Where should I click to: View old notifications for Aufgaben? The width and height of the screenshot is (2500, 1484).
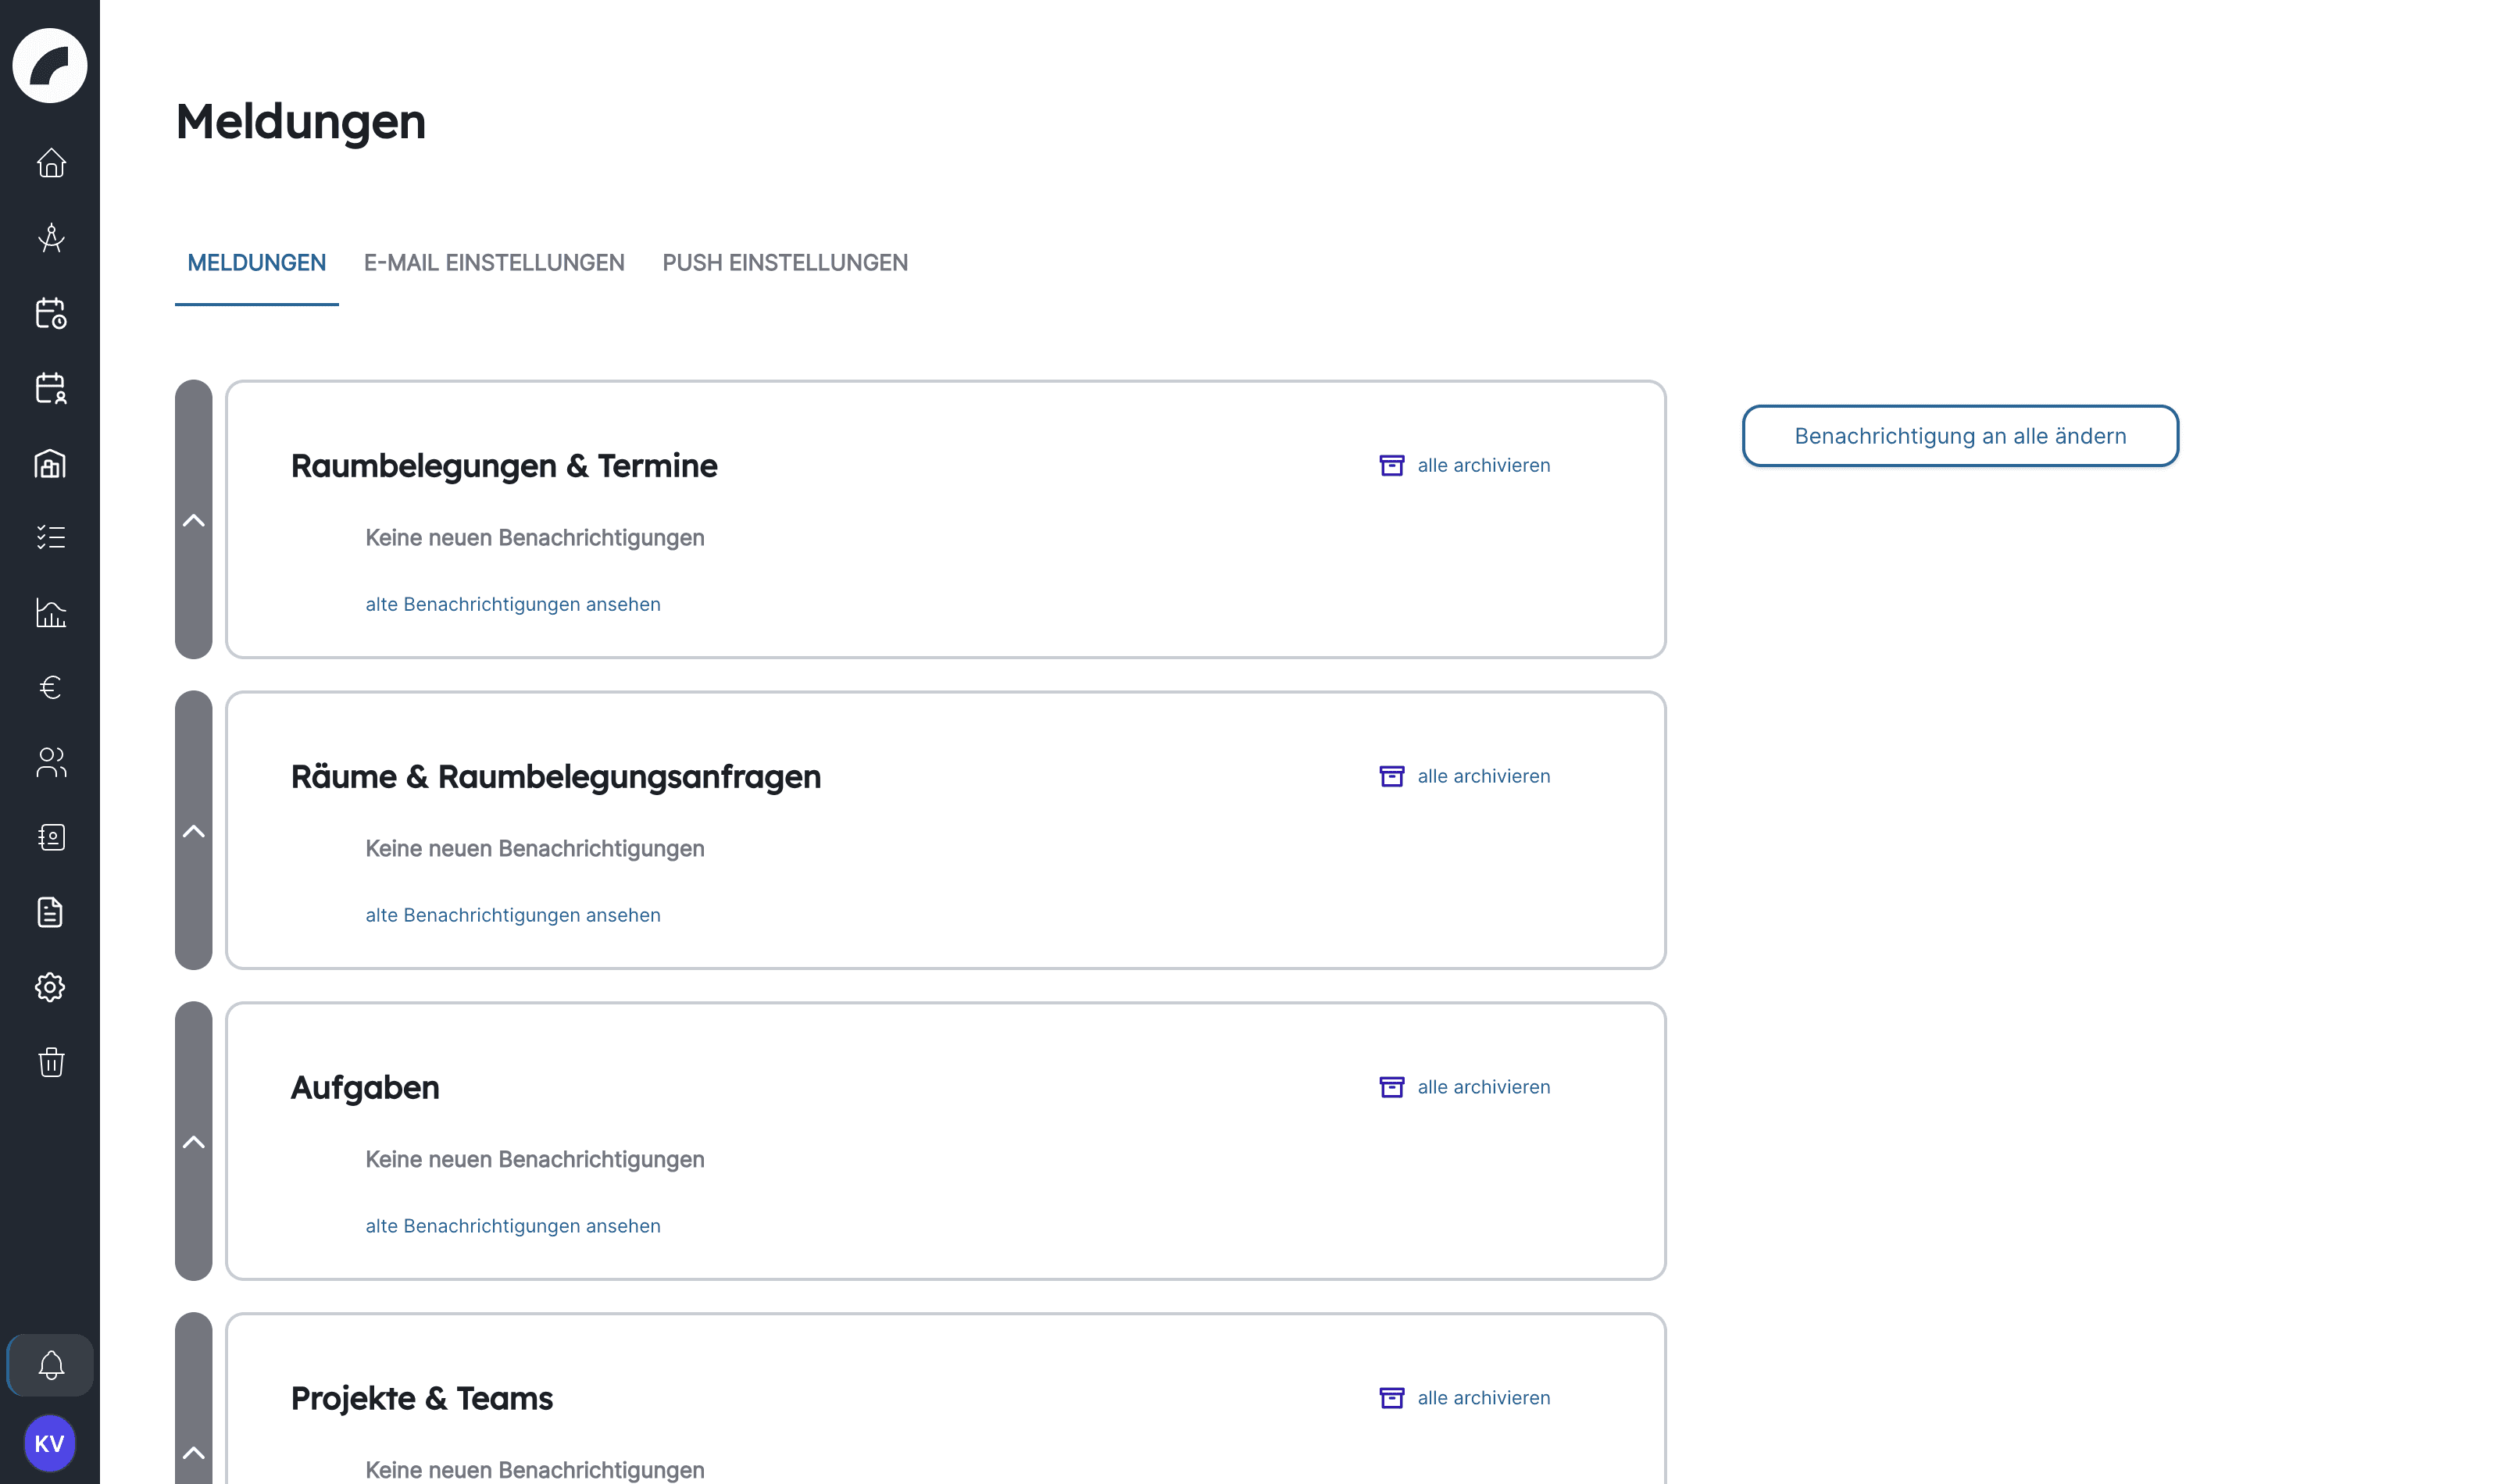tap(513, 1226)
